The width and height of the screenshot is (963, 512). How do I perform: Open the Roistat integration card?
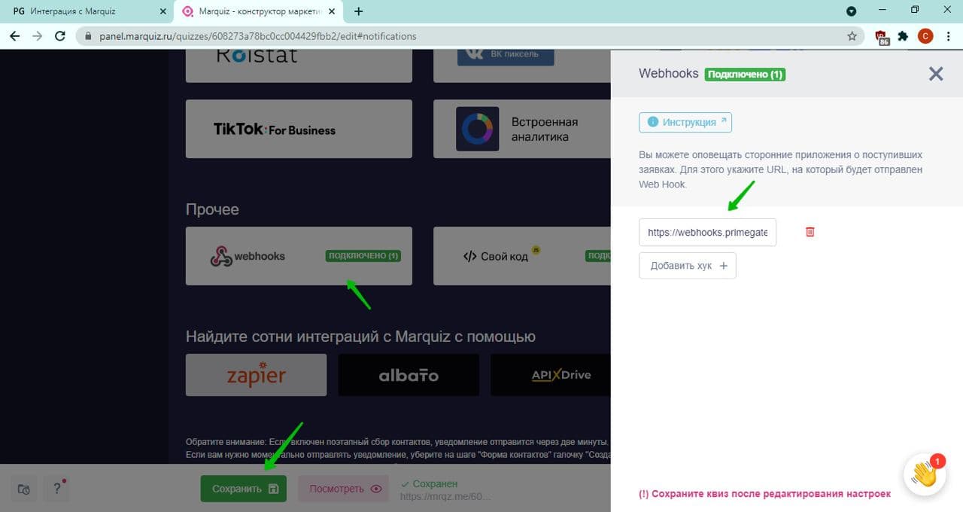pos(299,66)
